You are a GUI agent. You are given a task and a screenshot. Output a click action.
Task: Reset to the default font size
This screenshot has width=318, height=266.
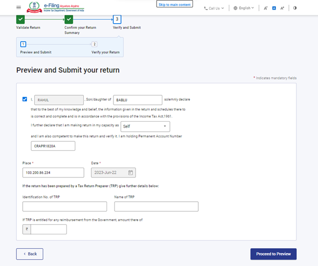pos(274,8)
